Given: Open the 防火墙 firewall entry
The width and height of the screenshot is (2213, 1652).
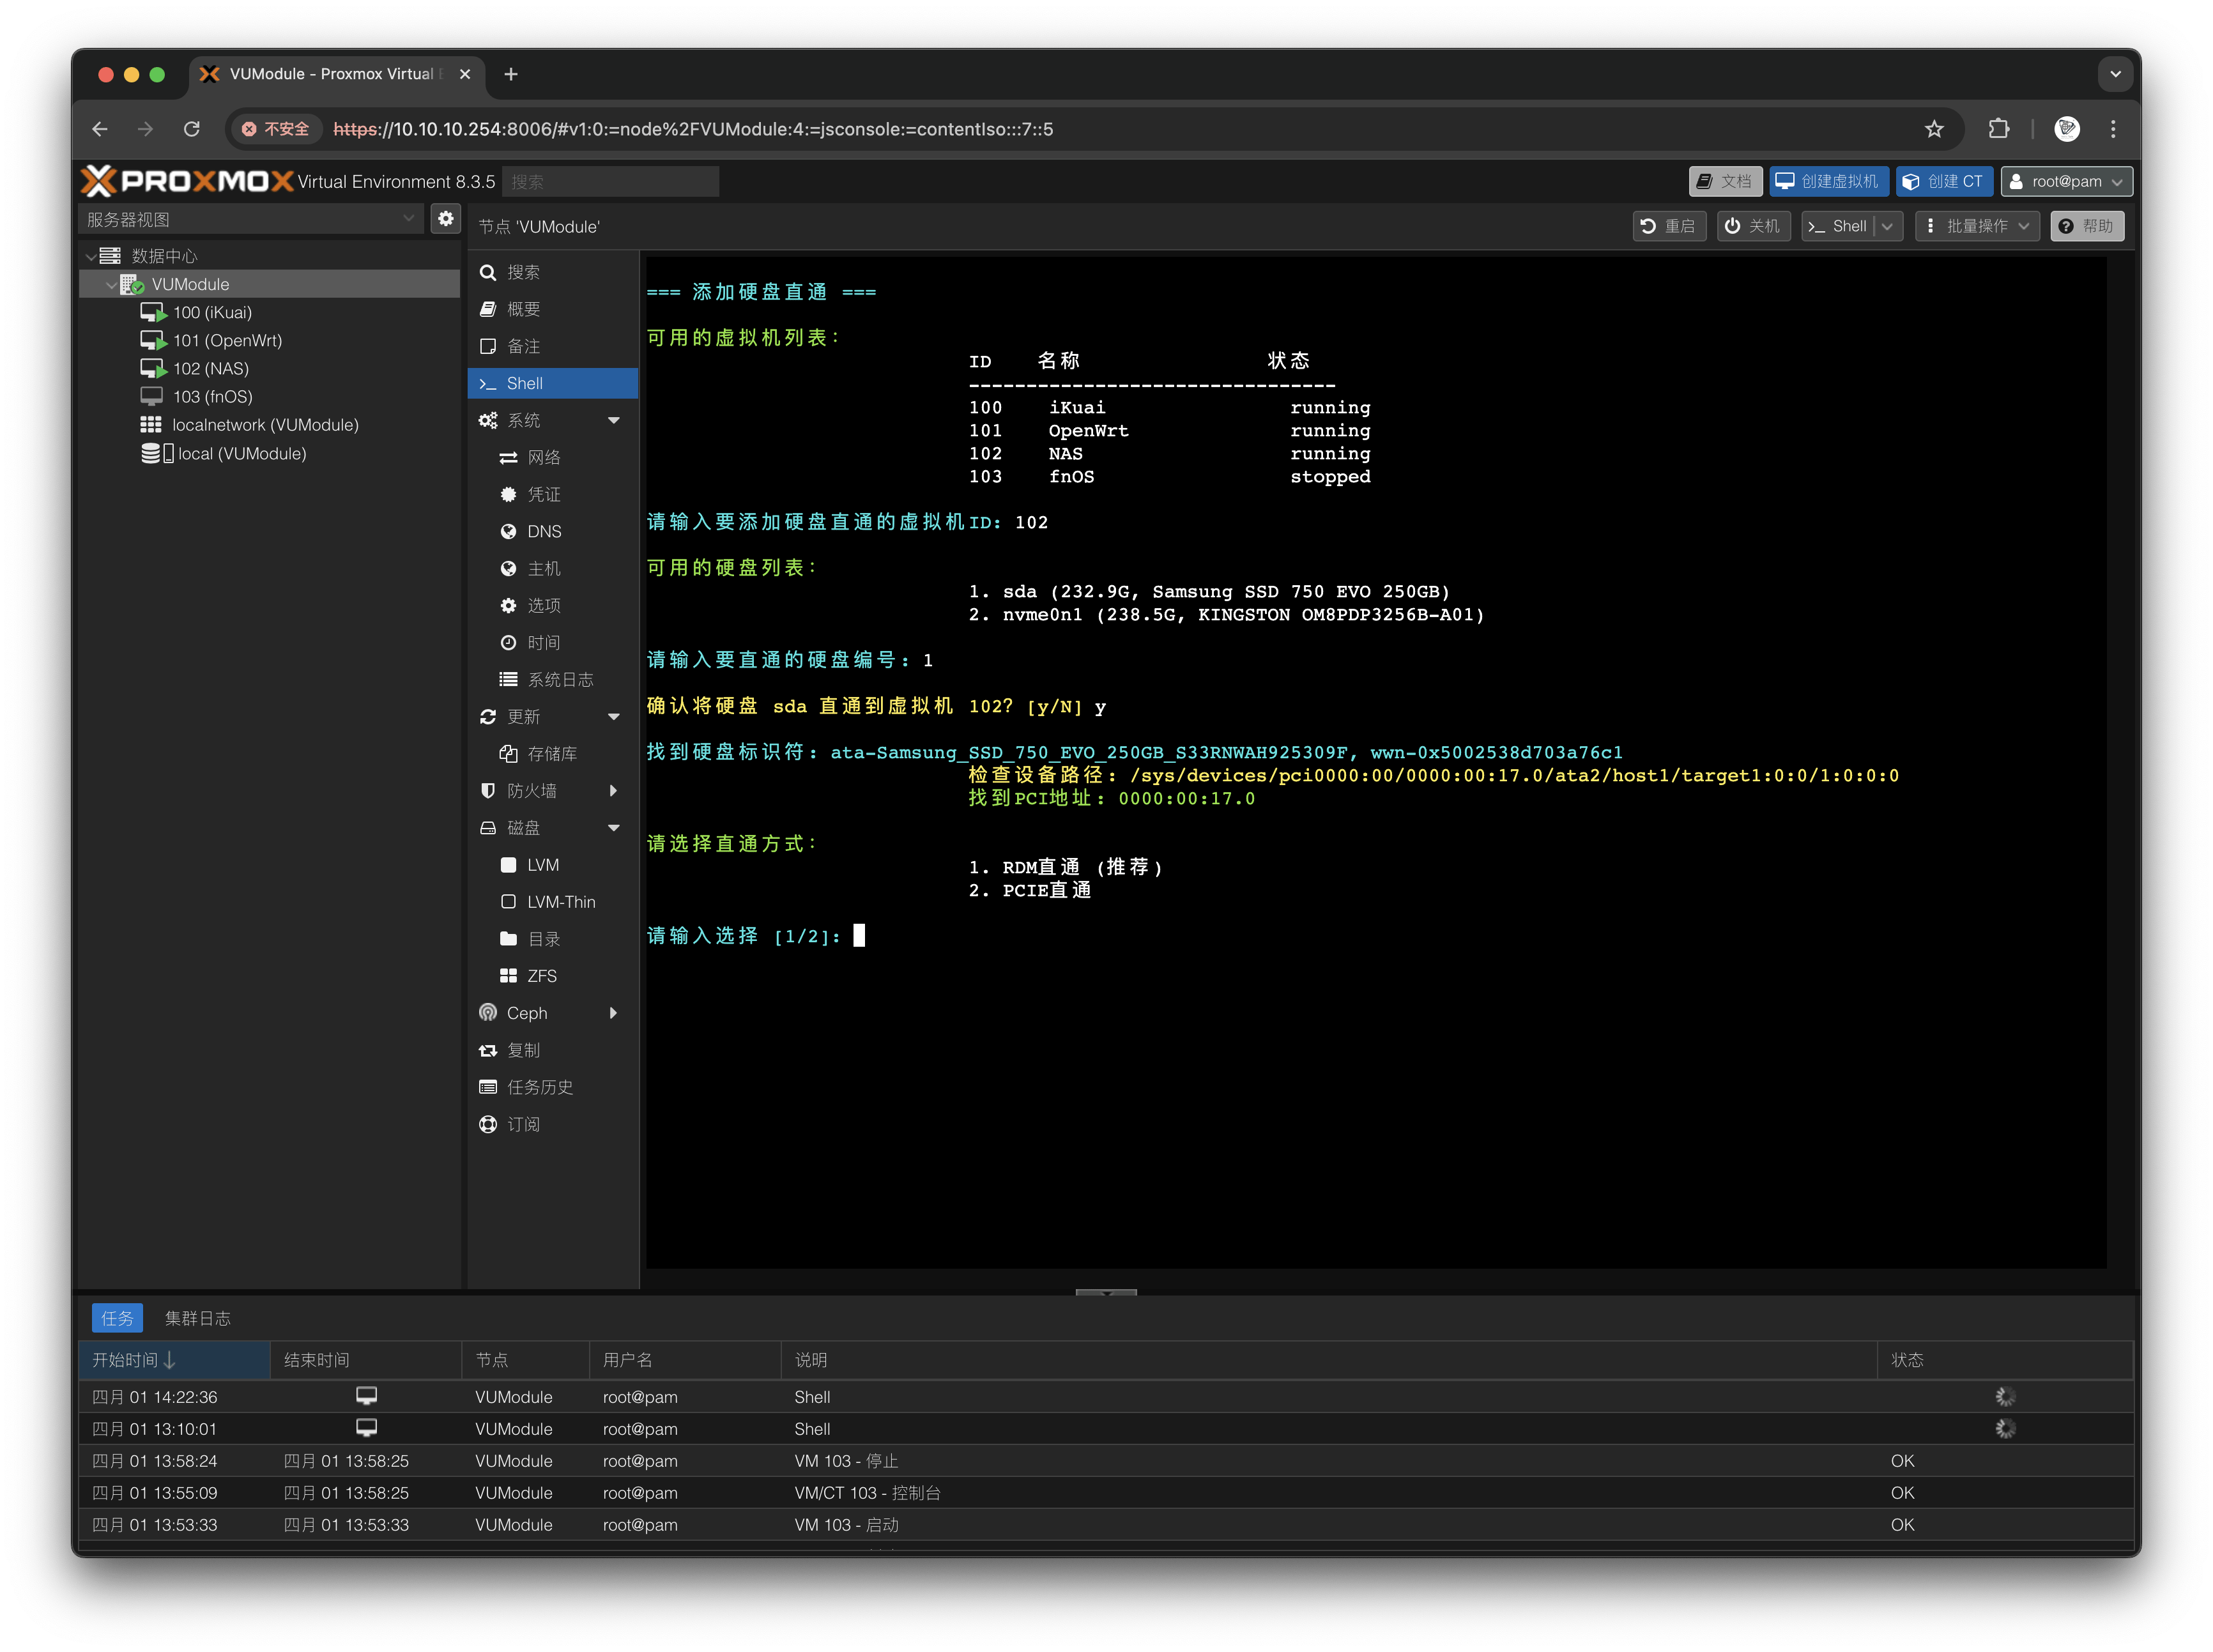Looking at the screenshot, I should click(531, 791).
